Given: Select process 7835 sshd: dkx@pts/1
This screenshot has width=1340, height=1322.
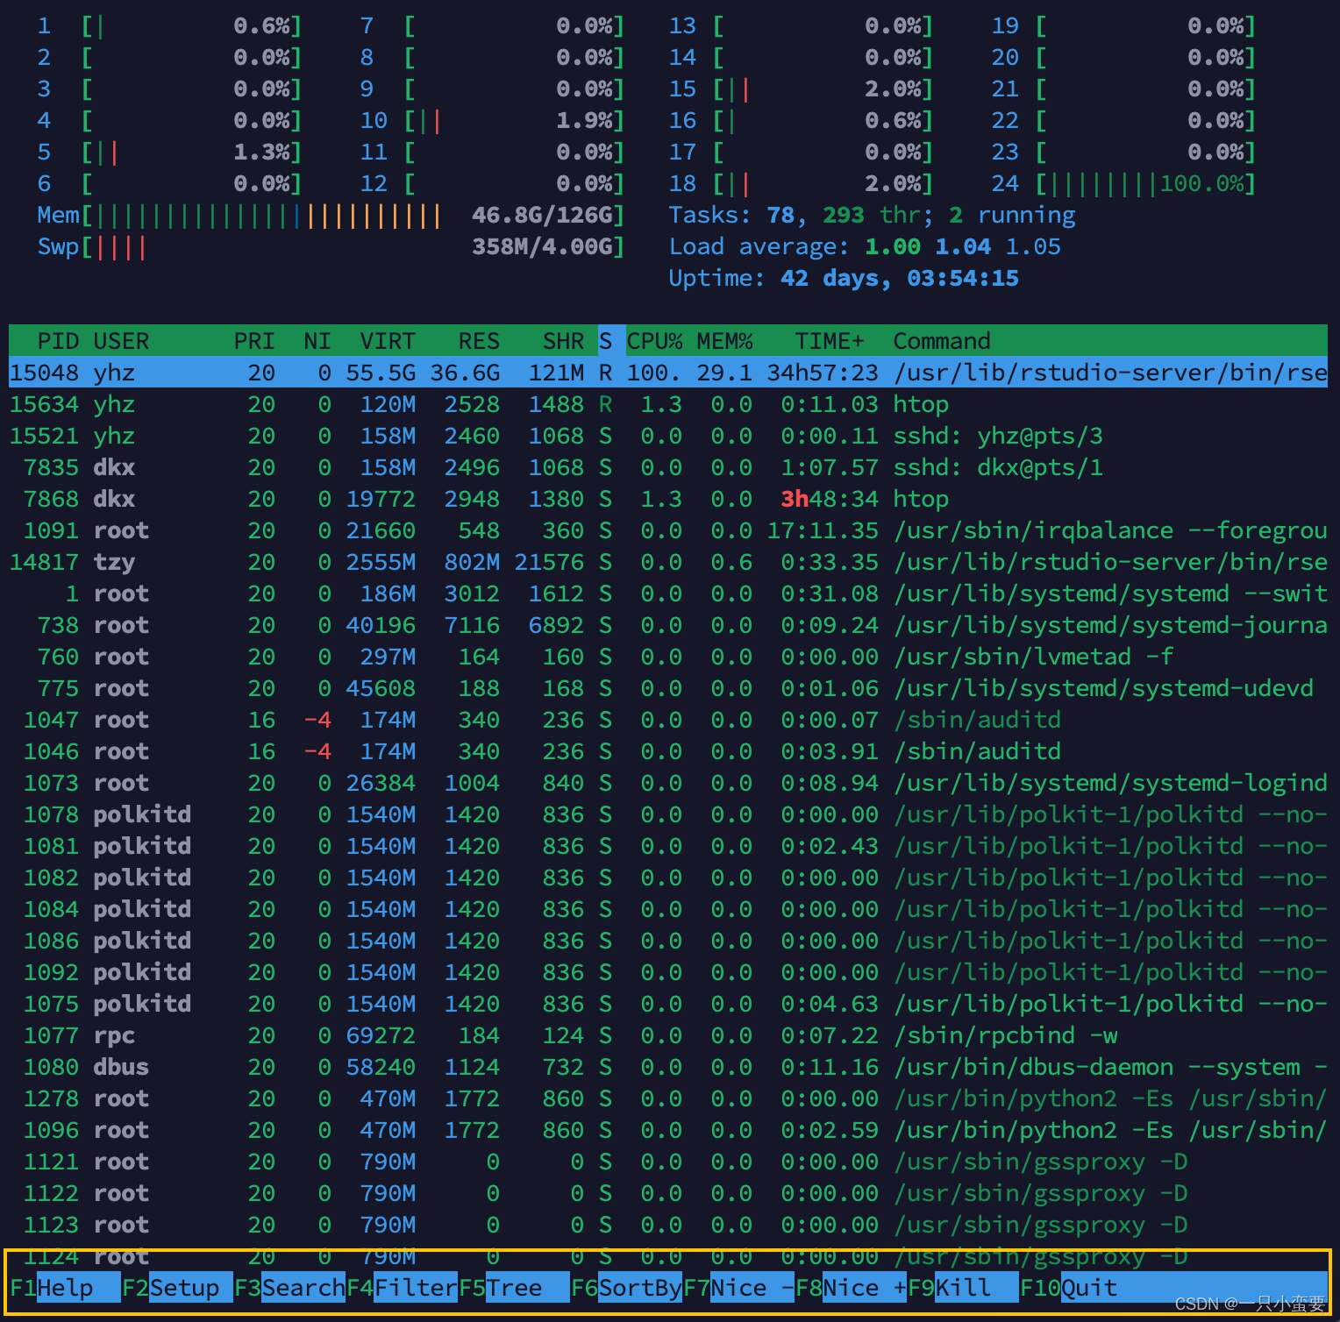Looking at the screenshot, I should [x=668, y=467].
